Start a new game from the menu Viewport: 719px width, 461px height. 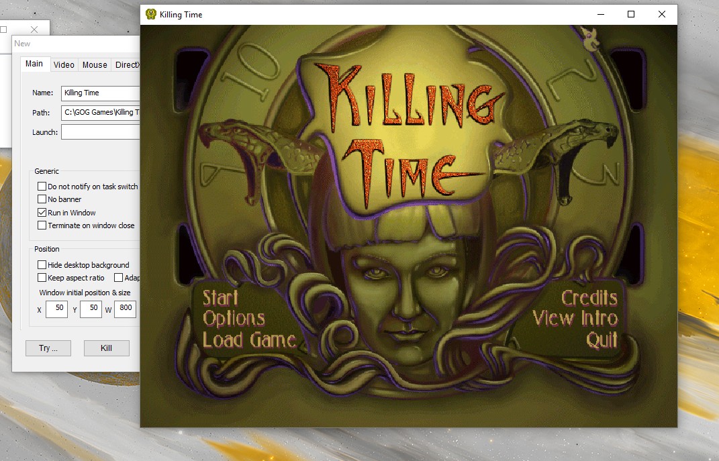pos(221,298)
